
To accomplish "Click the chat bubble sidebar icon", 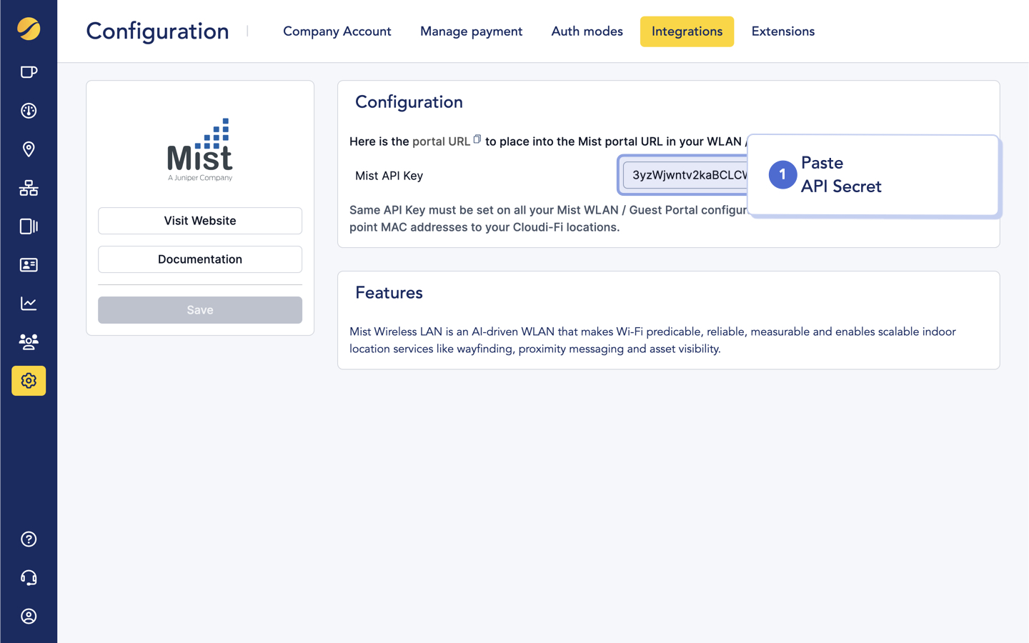I will [x=29, y=71].
